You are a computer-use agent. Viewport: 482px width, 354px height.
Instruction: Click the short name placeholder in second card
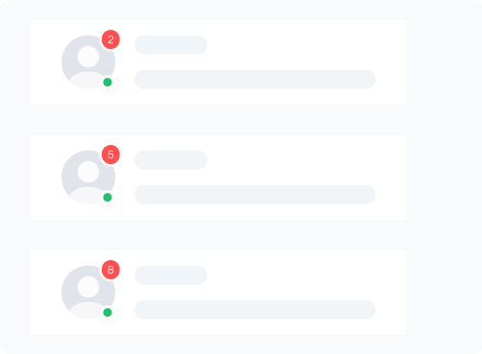(x=171, y=160)
